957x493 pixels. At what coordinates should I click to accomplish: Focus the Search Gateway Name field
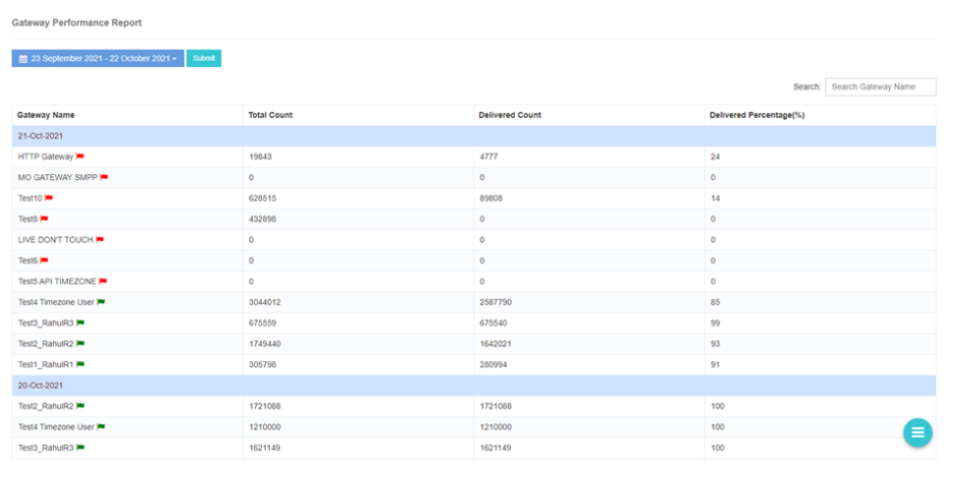880,87
